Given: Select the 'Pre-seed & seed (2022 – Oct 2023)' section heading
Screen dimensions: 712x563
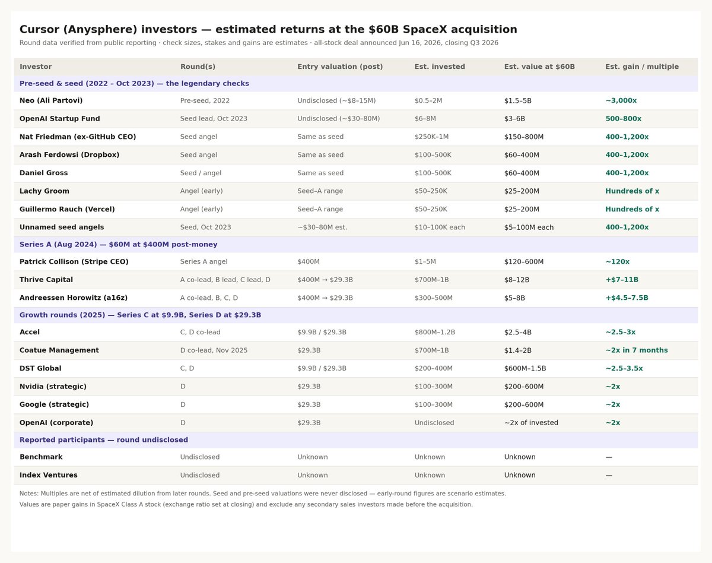Looking at the screenshot, I should pos(134,84).
